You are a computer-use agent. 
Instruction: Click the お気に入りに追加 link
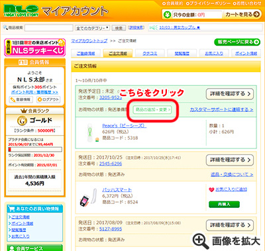(231, 189)
